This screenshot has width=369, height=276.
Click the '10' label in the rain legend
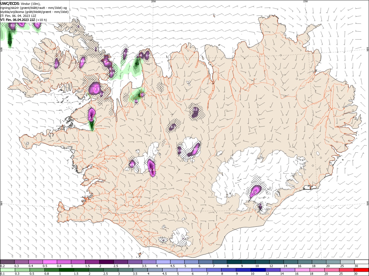click(x=252, y=274)
